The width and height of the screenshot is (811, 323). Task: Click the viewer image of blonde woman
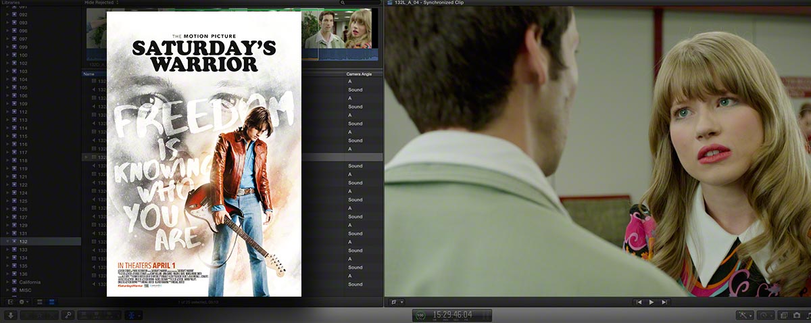tap(597, 151)
